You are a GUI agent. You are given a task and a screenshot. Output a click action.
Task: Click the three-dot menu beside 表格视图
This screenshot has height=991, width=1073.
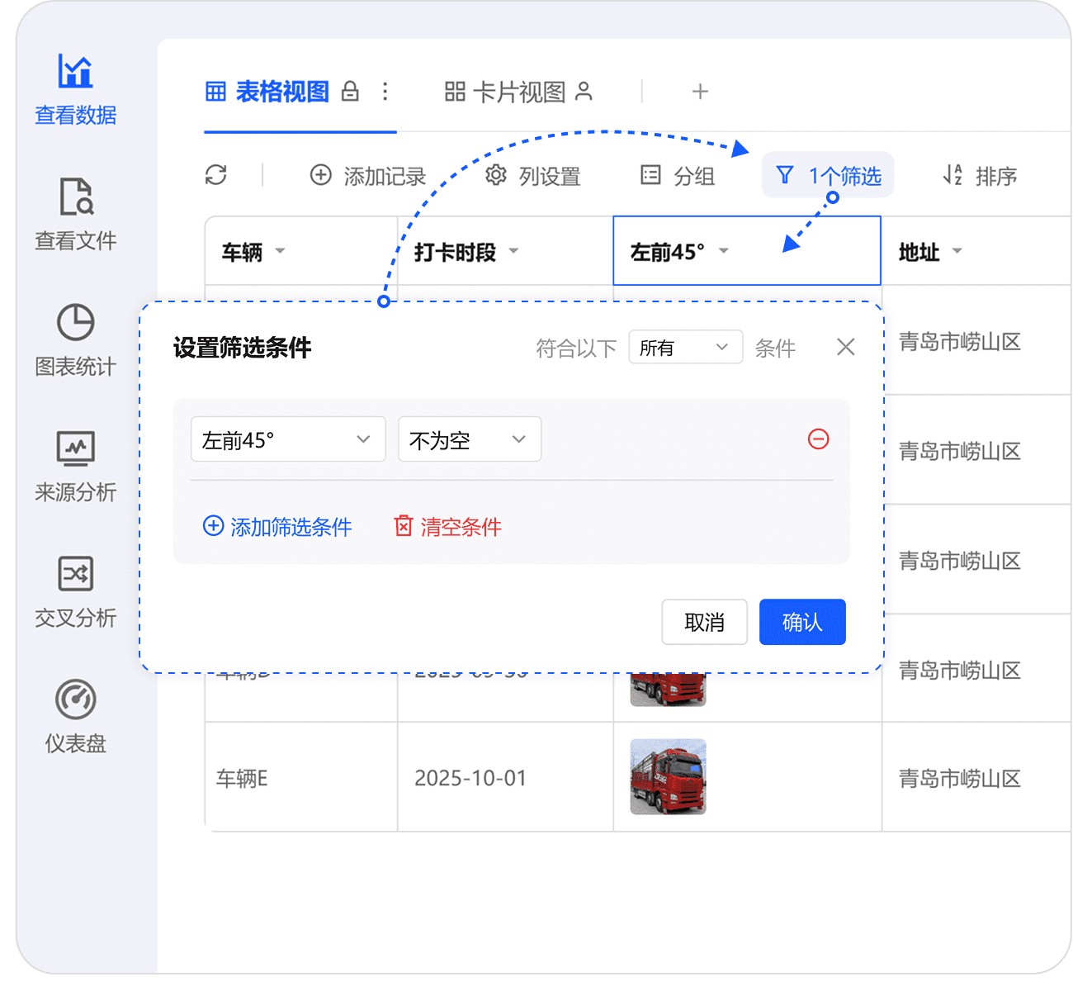point(385,92)
